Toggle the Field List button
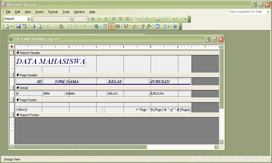The image size is (272, 163). point(105,26)
